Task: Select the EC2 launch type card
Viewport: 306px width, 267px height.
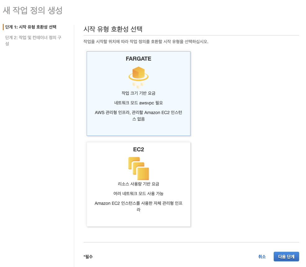Action: tap(139, 184)
